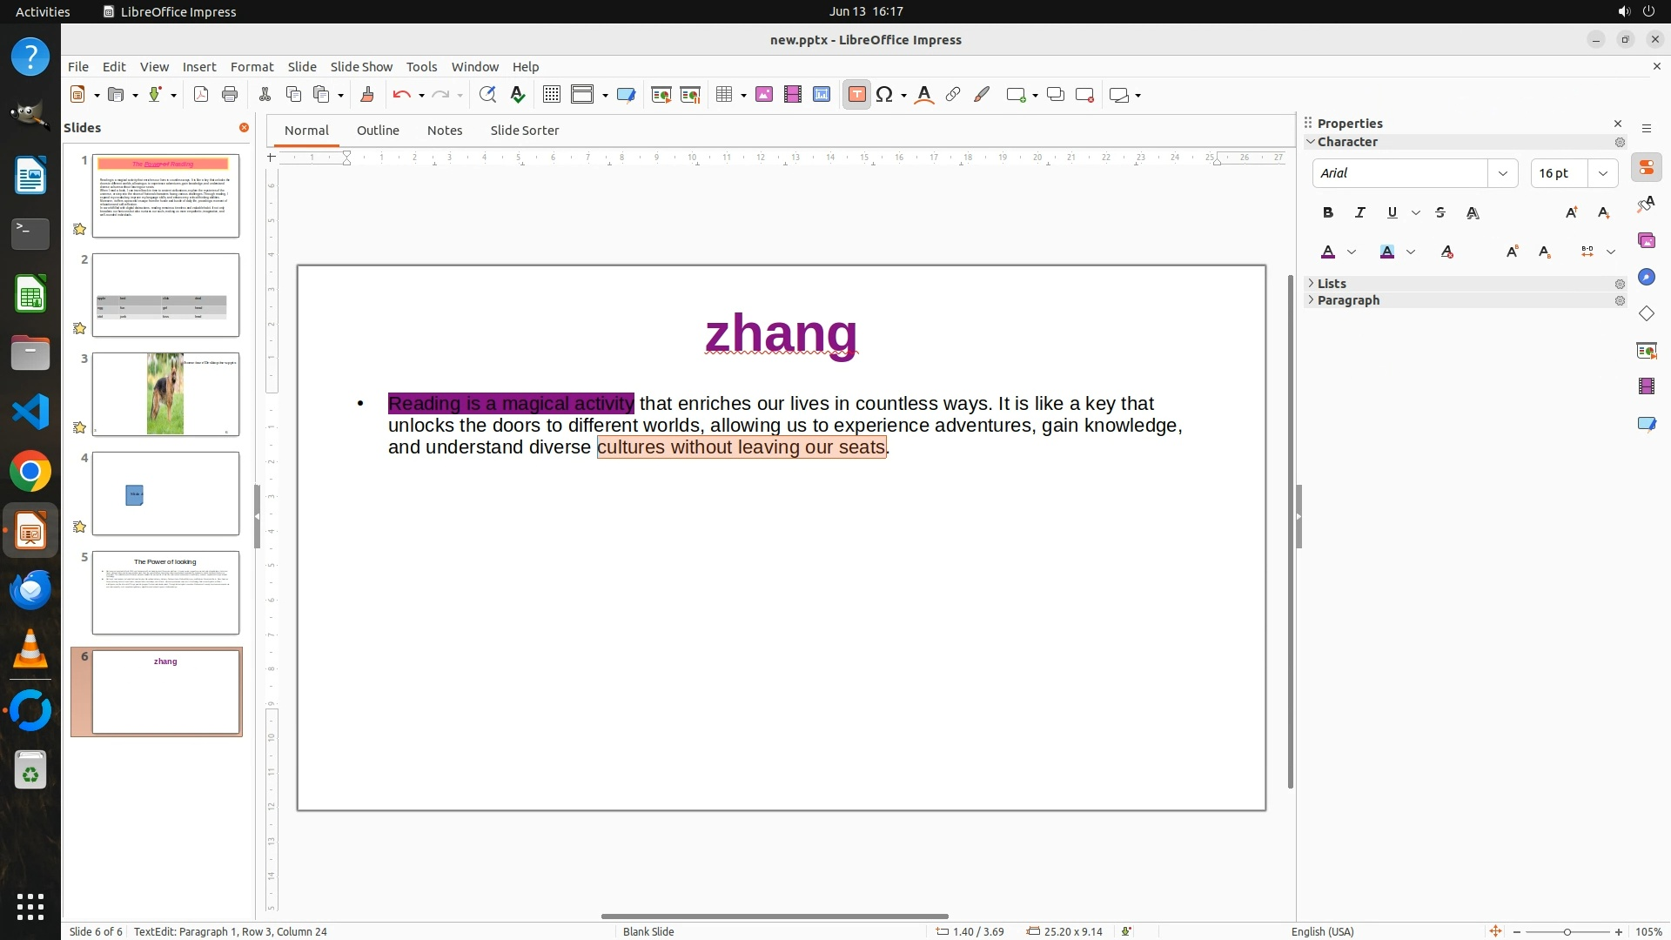Select slide 3 thumbnail with dog photo
1671x940 pixels.
point(165,394)
